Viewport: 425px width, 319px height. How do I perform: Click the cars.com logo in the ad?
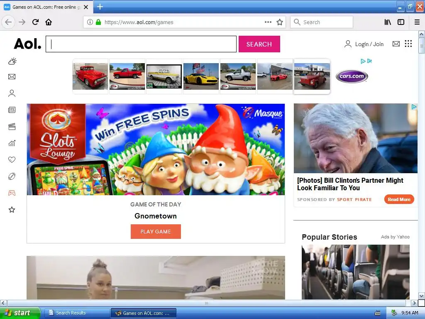[352, 76]
